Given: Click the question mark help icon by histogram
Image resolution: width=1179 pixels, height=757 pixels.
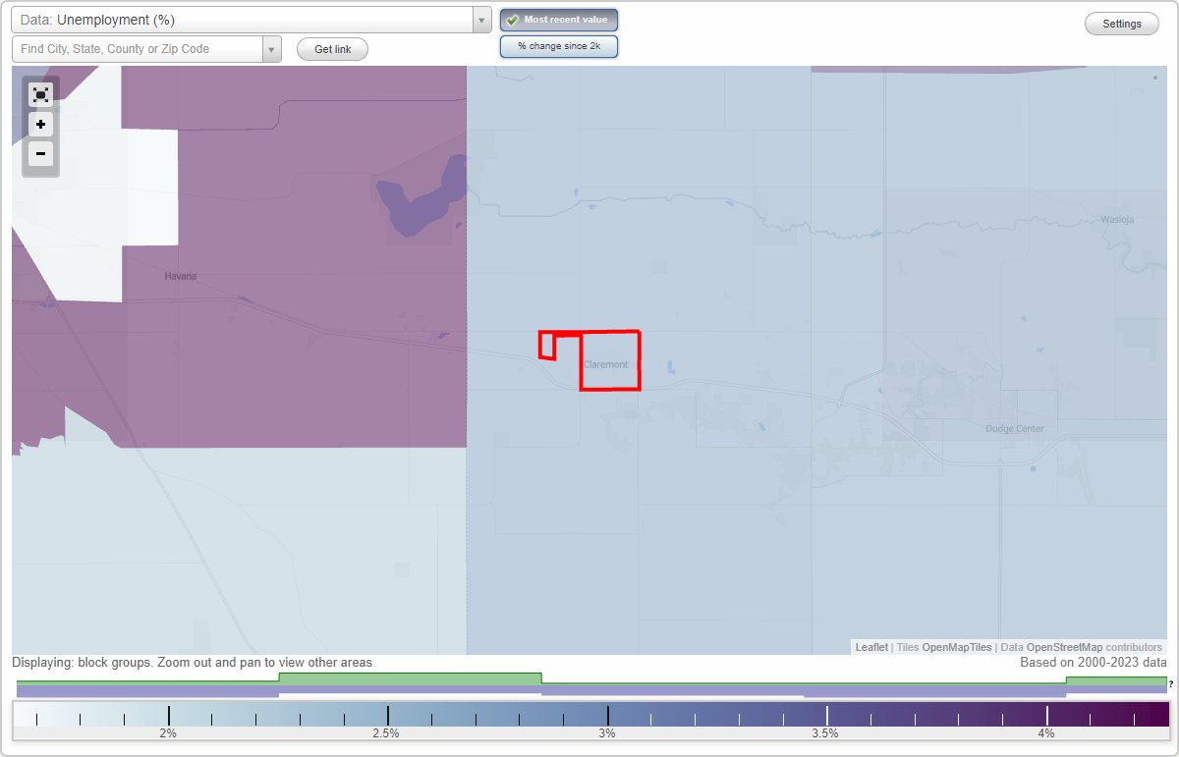Looking at the screenshot, I should (x=1171, y=683).
